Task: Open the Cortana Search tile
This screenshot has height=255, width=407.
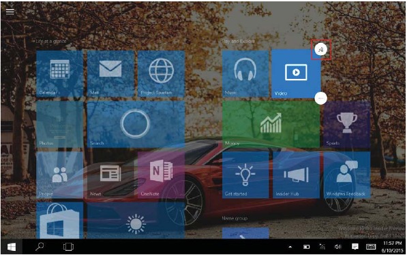Action: coord(136,124)
